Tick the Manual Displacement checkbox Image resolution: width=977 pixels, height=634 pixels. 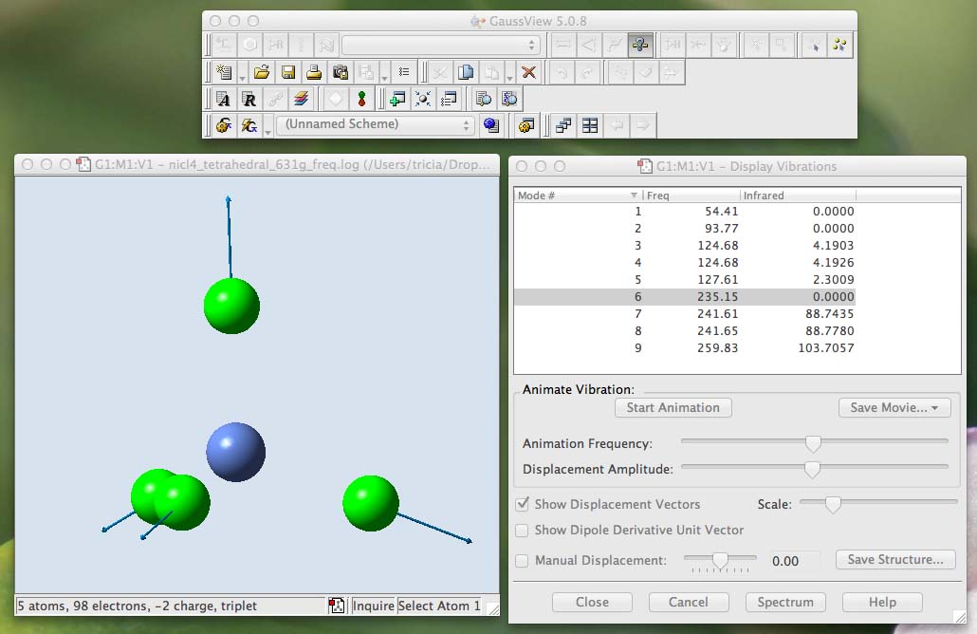pyautogui.click(x=522, y=561)
